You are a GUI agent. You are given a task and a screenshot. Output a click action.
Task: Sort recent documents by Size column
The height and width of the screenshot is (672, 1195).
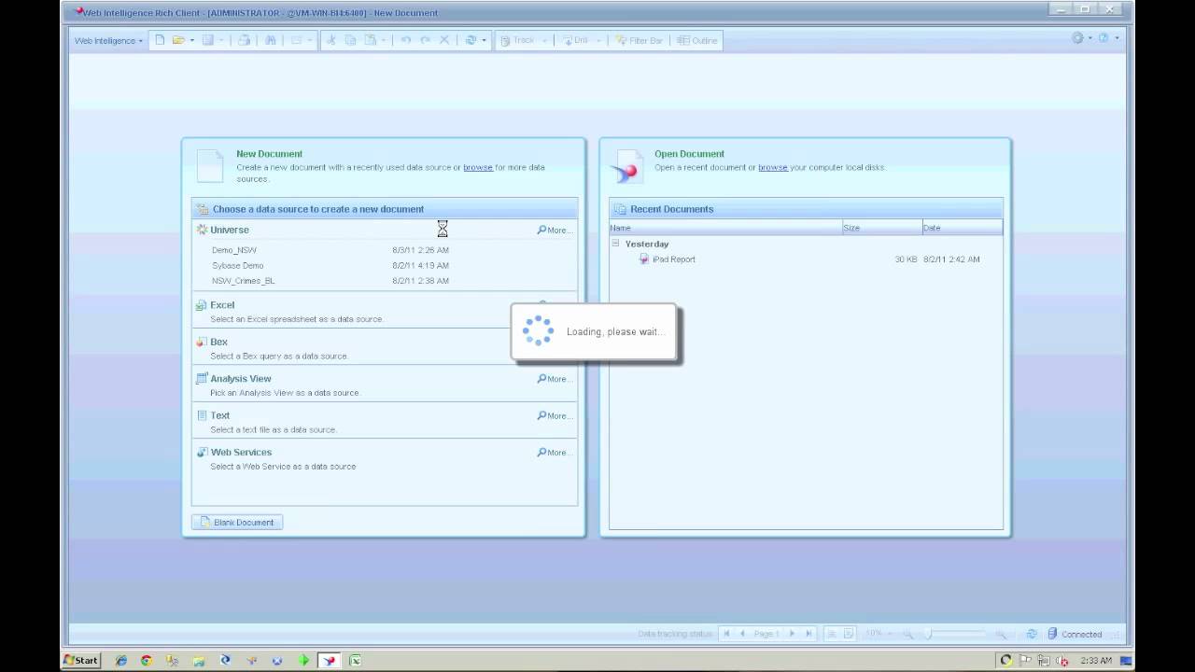click(882, 228)
